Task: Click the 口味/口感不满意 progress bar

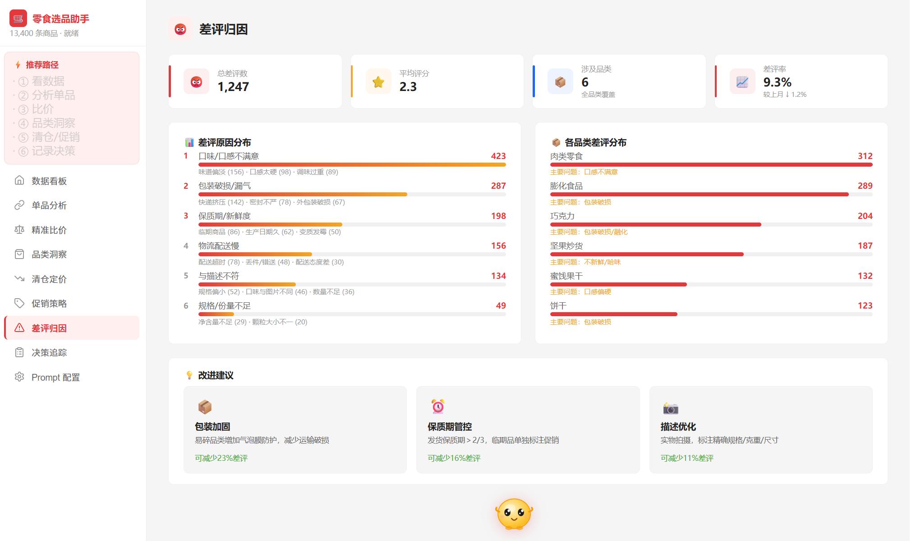Action: click(x=352, y=164)
